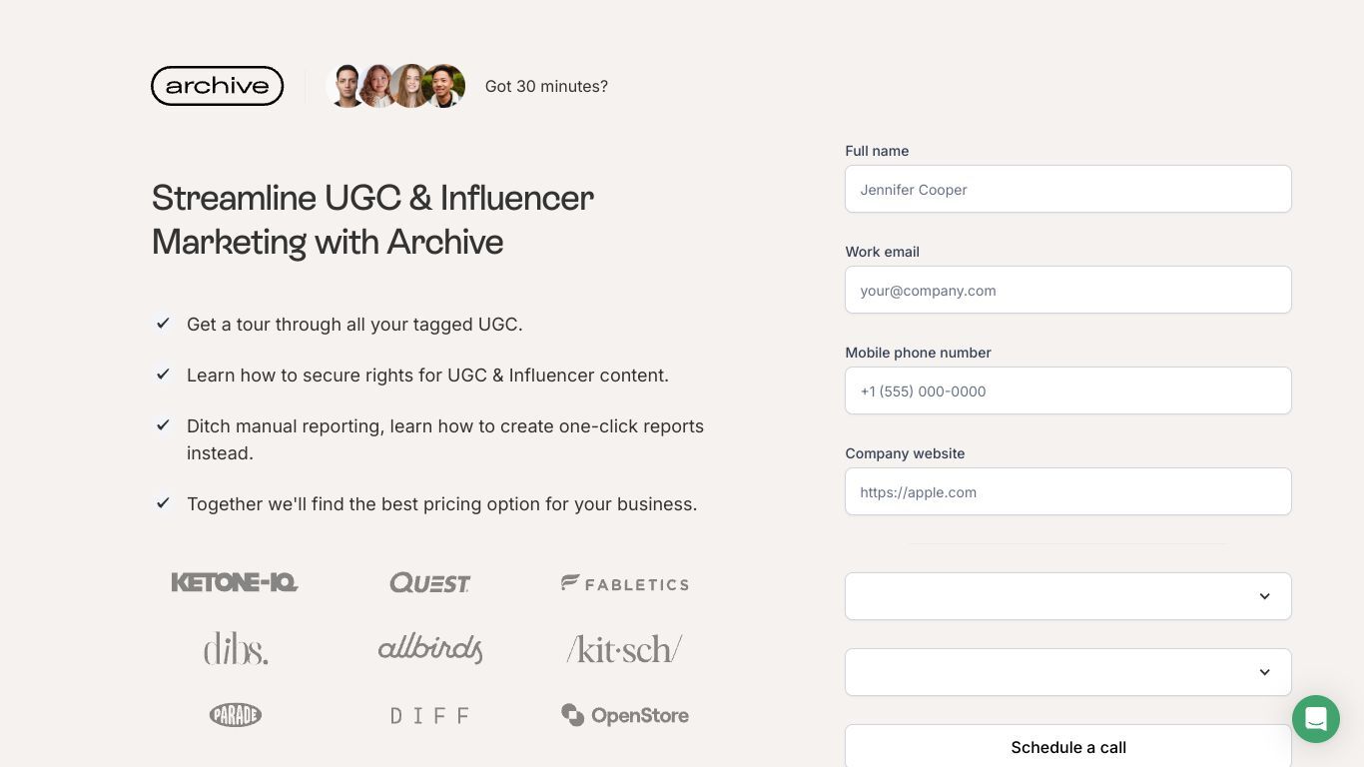Click the team avatars next to Got 30 minutes
This screenshot has width=1364, height=767.
tap(396, 86)
